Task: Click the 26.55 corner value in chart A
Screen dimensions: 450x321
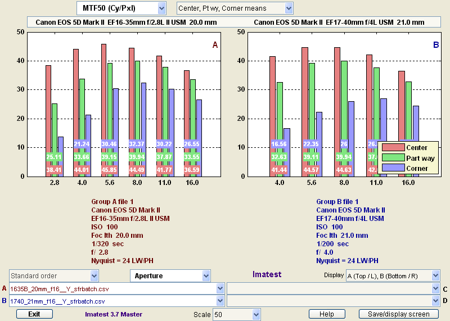Action: click(x=192, y=144)
